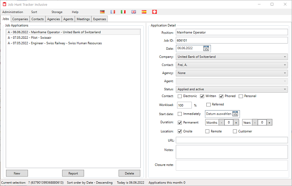
Task: Click the Years value field
Action: point(262,122)
